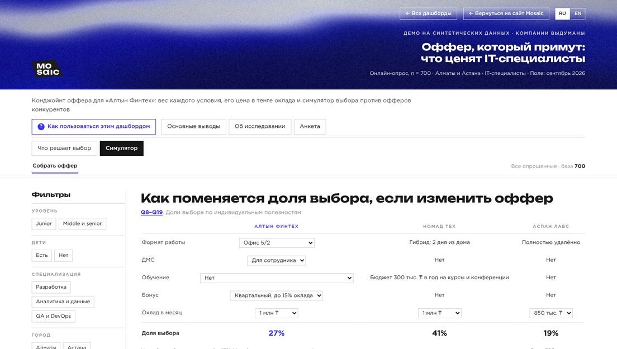
Task: Click the Mosaic logo
Action: click(47, 69)
